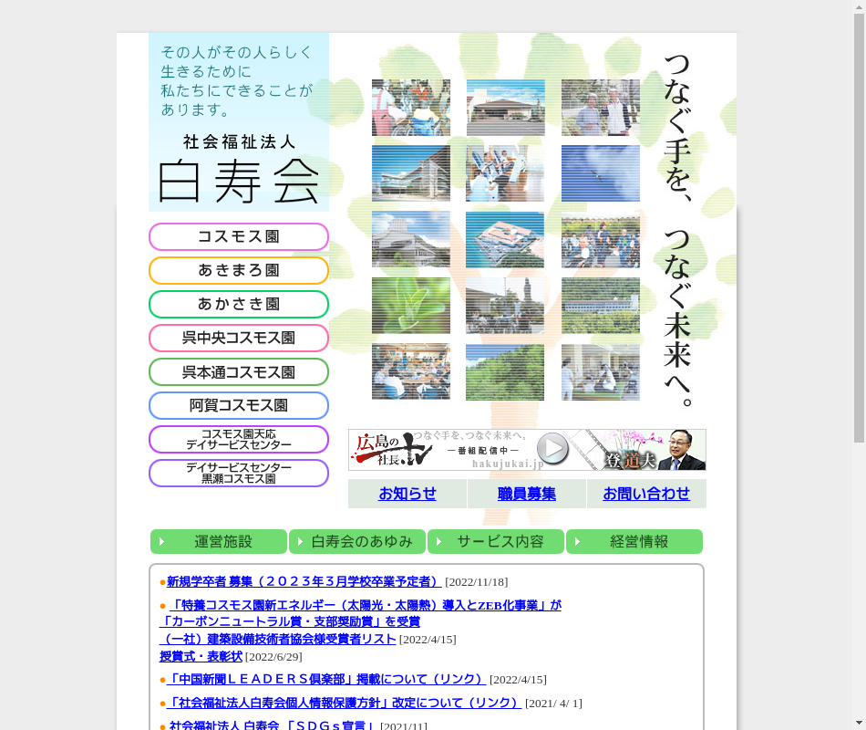Open the コスモス園 facility button
The image size is (866, 730).
(x=239, y=237)
